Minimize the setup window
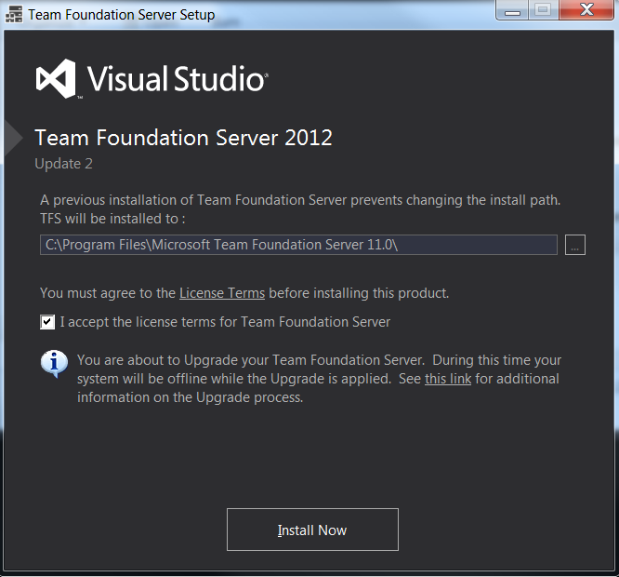This screenshot has height=577, width=619. 512,10
